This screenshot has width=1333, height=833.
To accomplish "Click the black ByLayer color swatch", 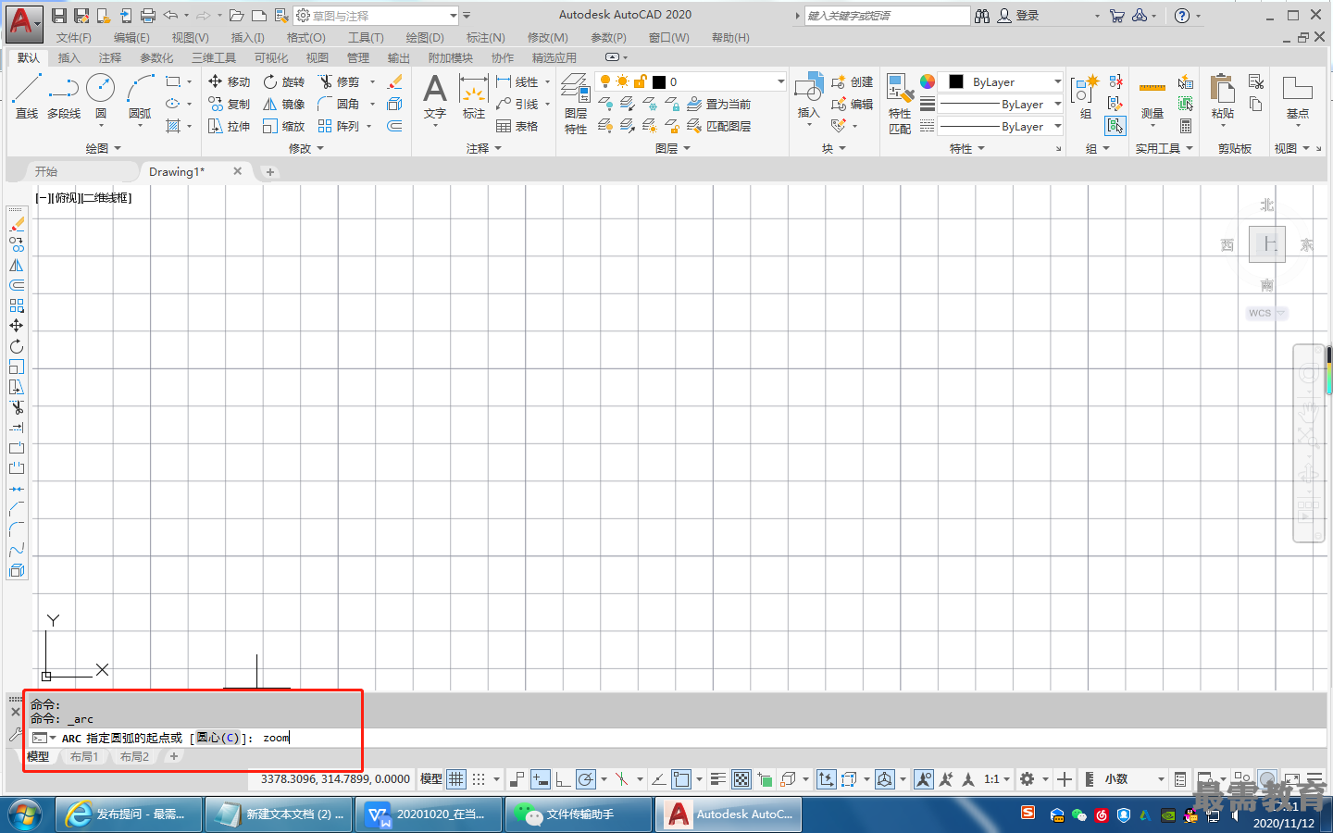I will point(956,81).
